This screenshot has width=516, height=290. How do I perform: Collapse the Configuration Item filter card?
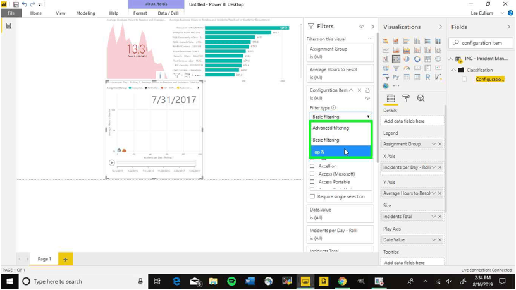pos(352,90)
